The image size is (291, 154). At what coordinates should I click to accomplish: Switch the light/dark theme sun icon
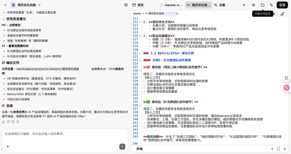click(x=253, y=5)
